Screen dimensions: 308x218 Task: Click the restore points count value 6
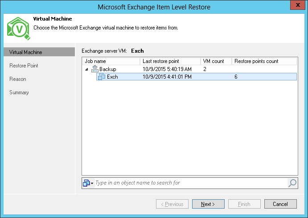coord(236,76)
